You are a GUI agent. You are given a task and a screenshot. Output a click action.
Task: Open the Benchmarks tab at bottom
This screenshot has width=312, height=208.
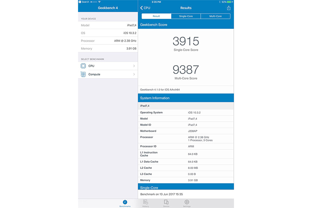[125, 203]
